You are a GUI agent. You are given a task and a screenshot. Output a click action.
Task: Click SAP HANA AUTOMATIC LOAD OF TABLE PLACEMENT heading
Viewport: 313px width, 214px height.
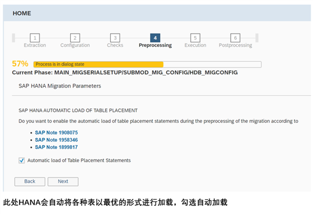(78, 111)
